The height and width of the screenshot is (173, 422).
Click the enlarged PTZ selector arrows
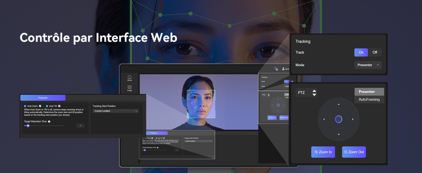(314, 93)
